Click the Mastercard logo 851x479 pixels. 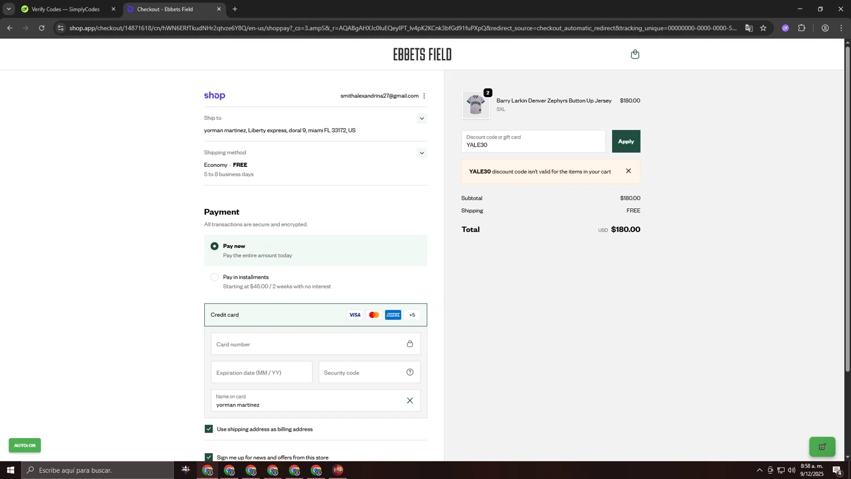tap(374, 315)
